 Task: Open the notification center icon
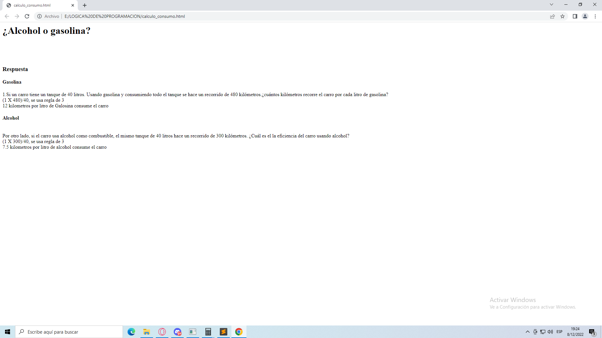click(592, 332)
